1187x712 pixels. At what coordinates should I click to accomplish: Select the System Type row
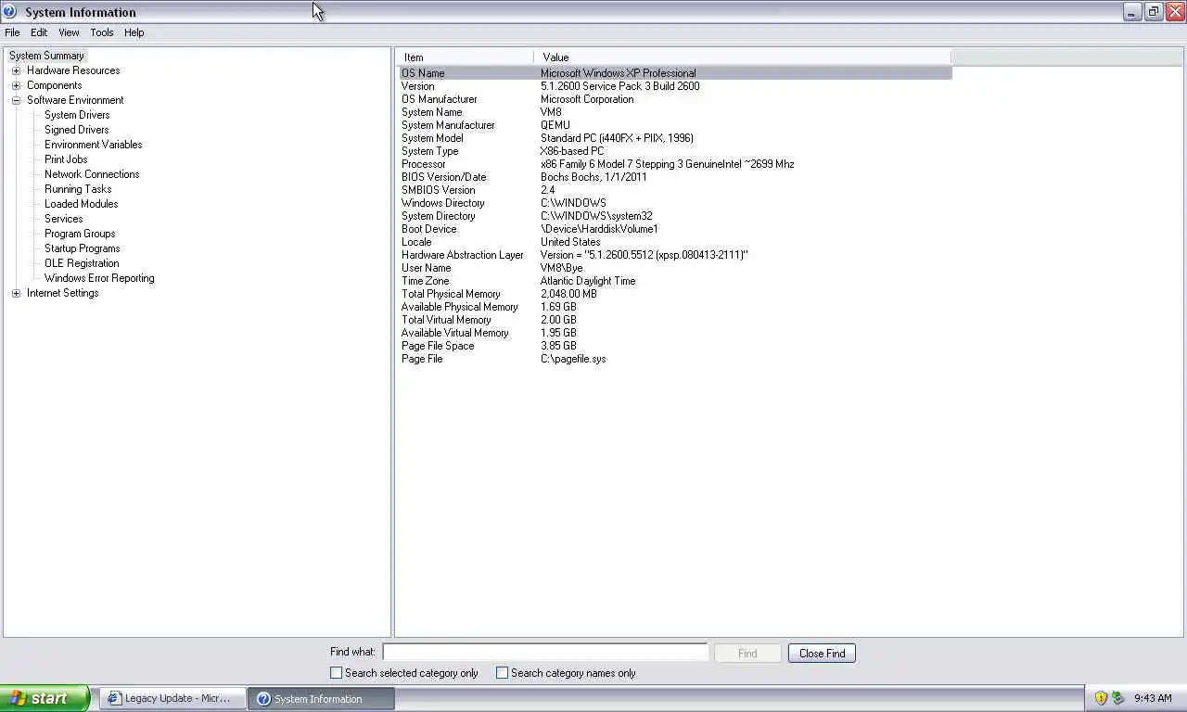(x=675, y=151)
